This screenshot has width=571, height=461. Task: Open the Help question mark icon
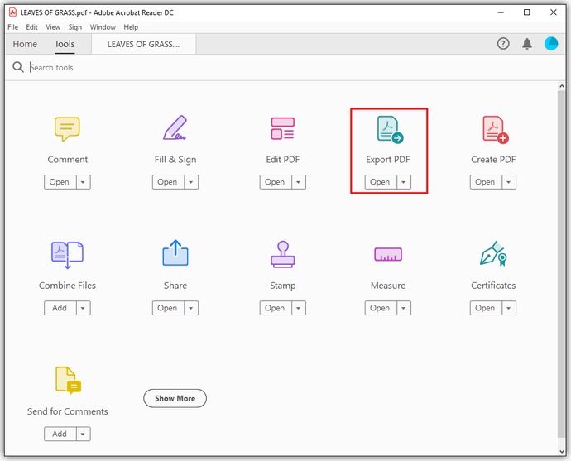click(503, 44)
